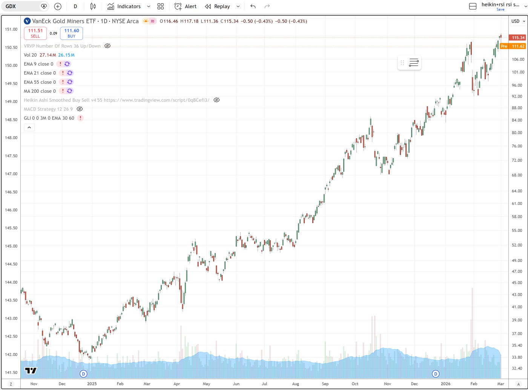Click the blue BUY 111.60 button
This screenshot has width=528, height=390.
click(71, 33)
